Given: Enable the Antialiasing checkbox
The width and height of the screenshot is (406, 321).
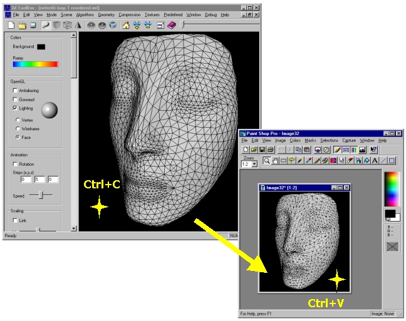Looking at the screenshot, I should coord(16,90).
